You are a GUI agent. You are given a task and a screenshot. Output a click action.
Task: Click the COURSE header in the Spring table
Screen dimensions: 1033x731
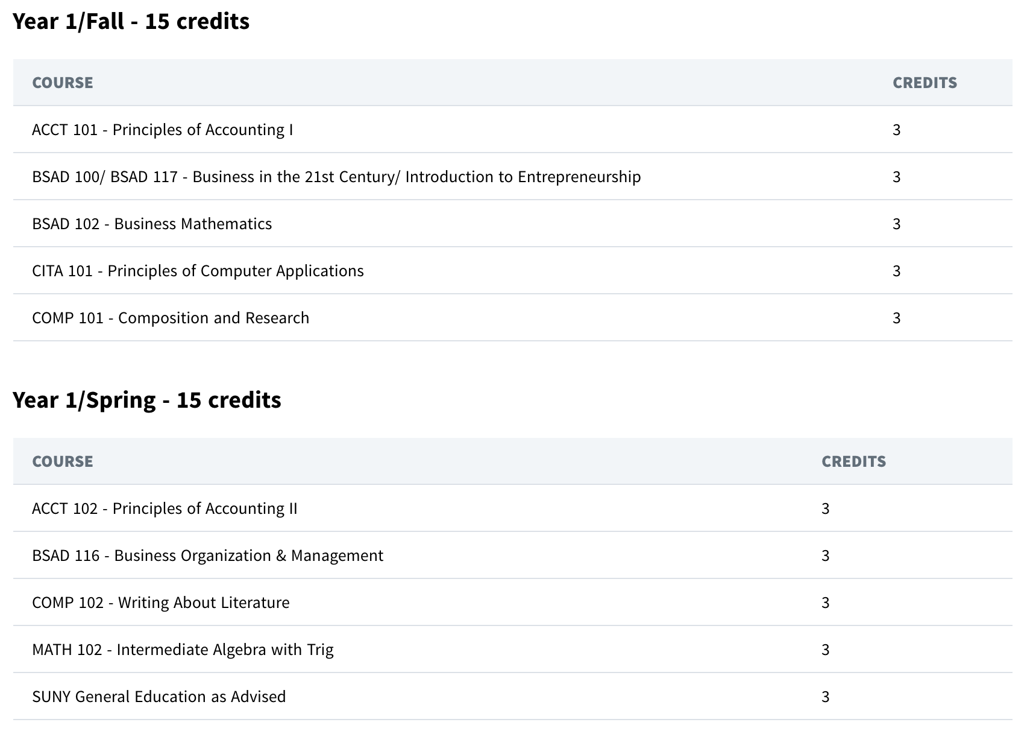coord(63,461)
